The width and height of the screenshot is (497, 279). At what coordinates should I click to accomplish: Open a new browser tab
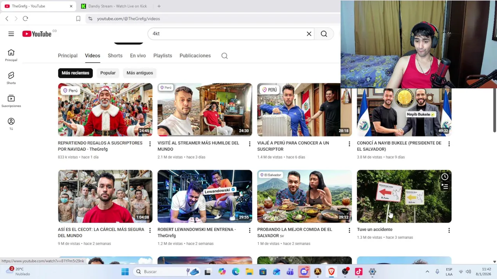[159, 6]
